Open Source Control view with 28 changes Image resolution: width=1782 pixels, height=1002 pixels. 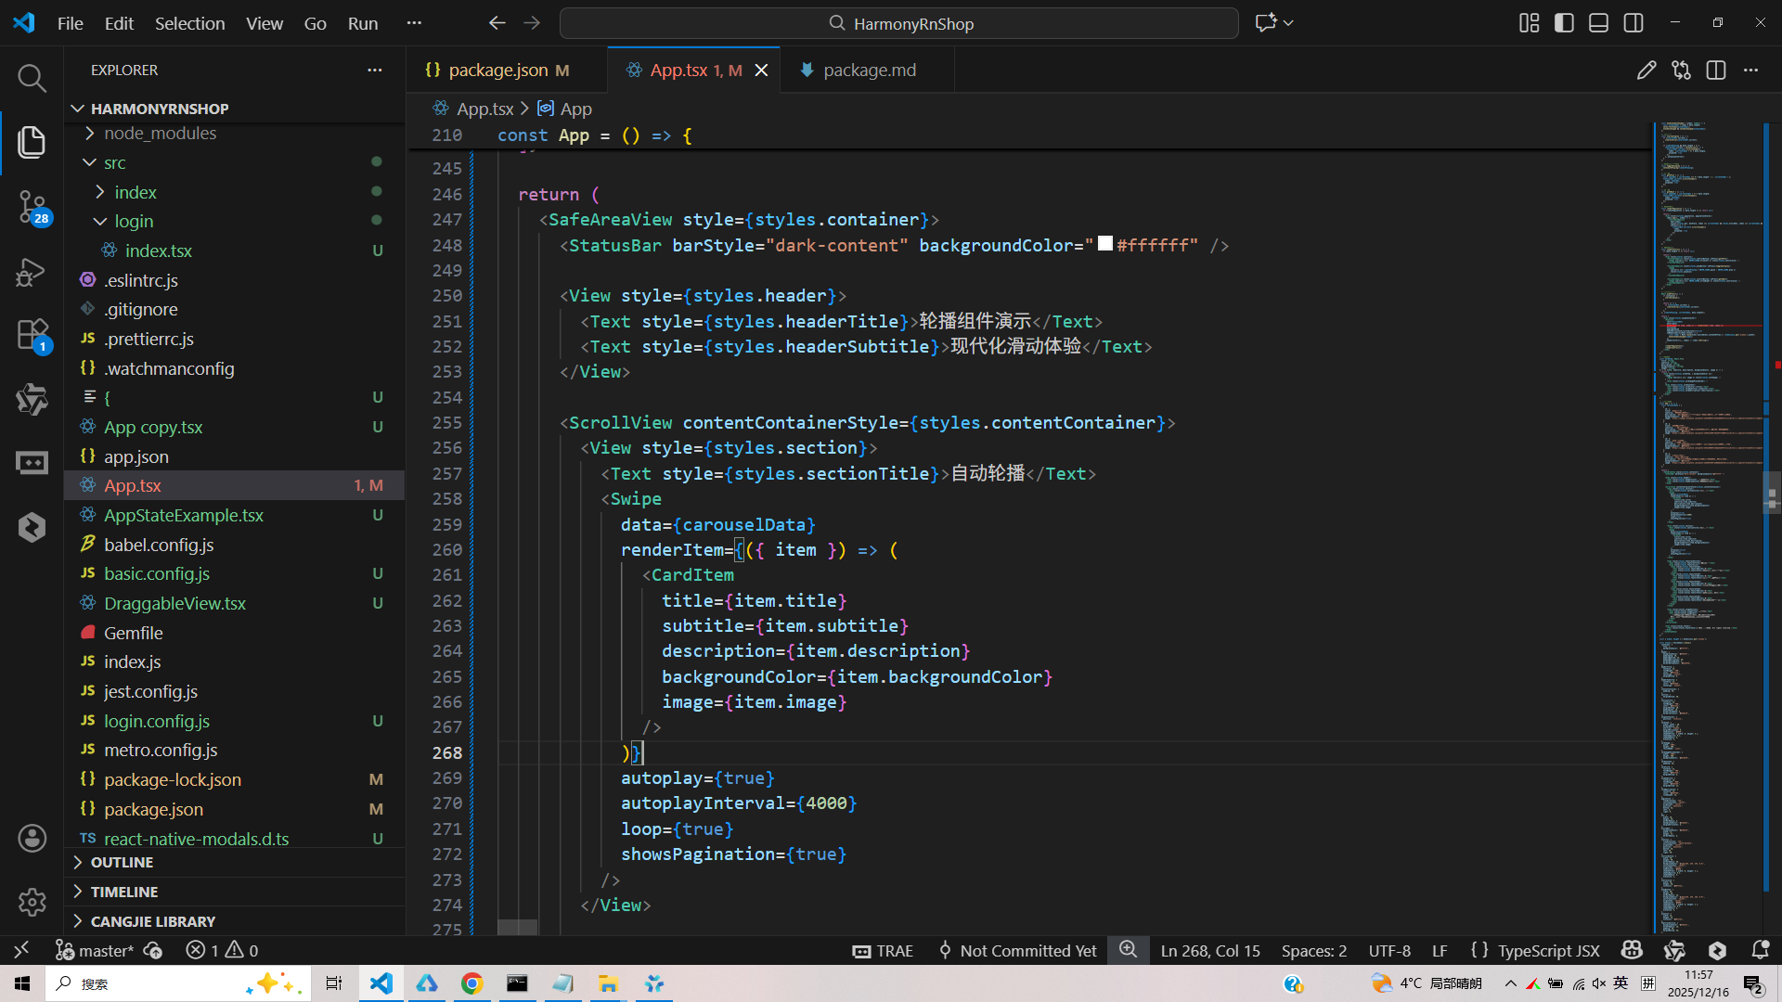[x=32, y=206]
